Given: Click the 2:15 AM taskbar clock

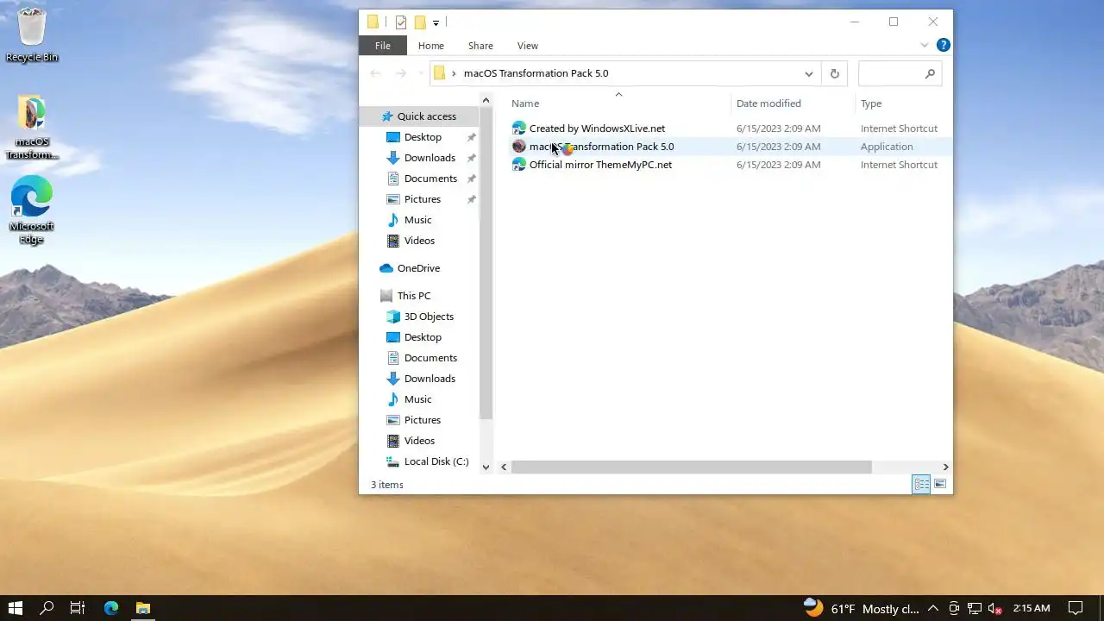Looking at the screenshot, I should point(1032,608).
